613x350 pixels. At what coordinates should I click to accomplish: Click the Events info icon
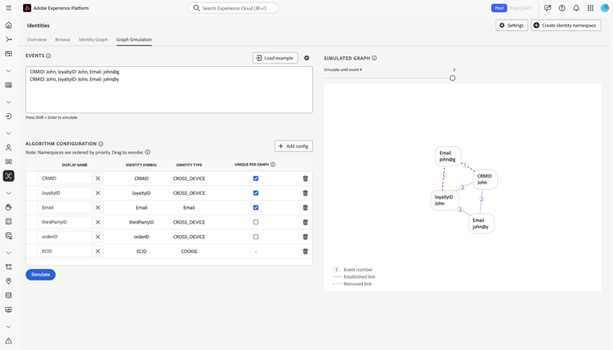[48, 55]
